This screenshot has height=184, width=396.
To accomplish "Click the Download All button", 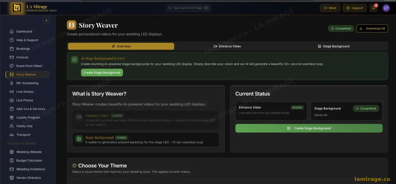I will pos(372,29).
